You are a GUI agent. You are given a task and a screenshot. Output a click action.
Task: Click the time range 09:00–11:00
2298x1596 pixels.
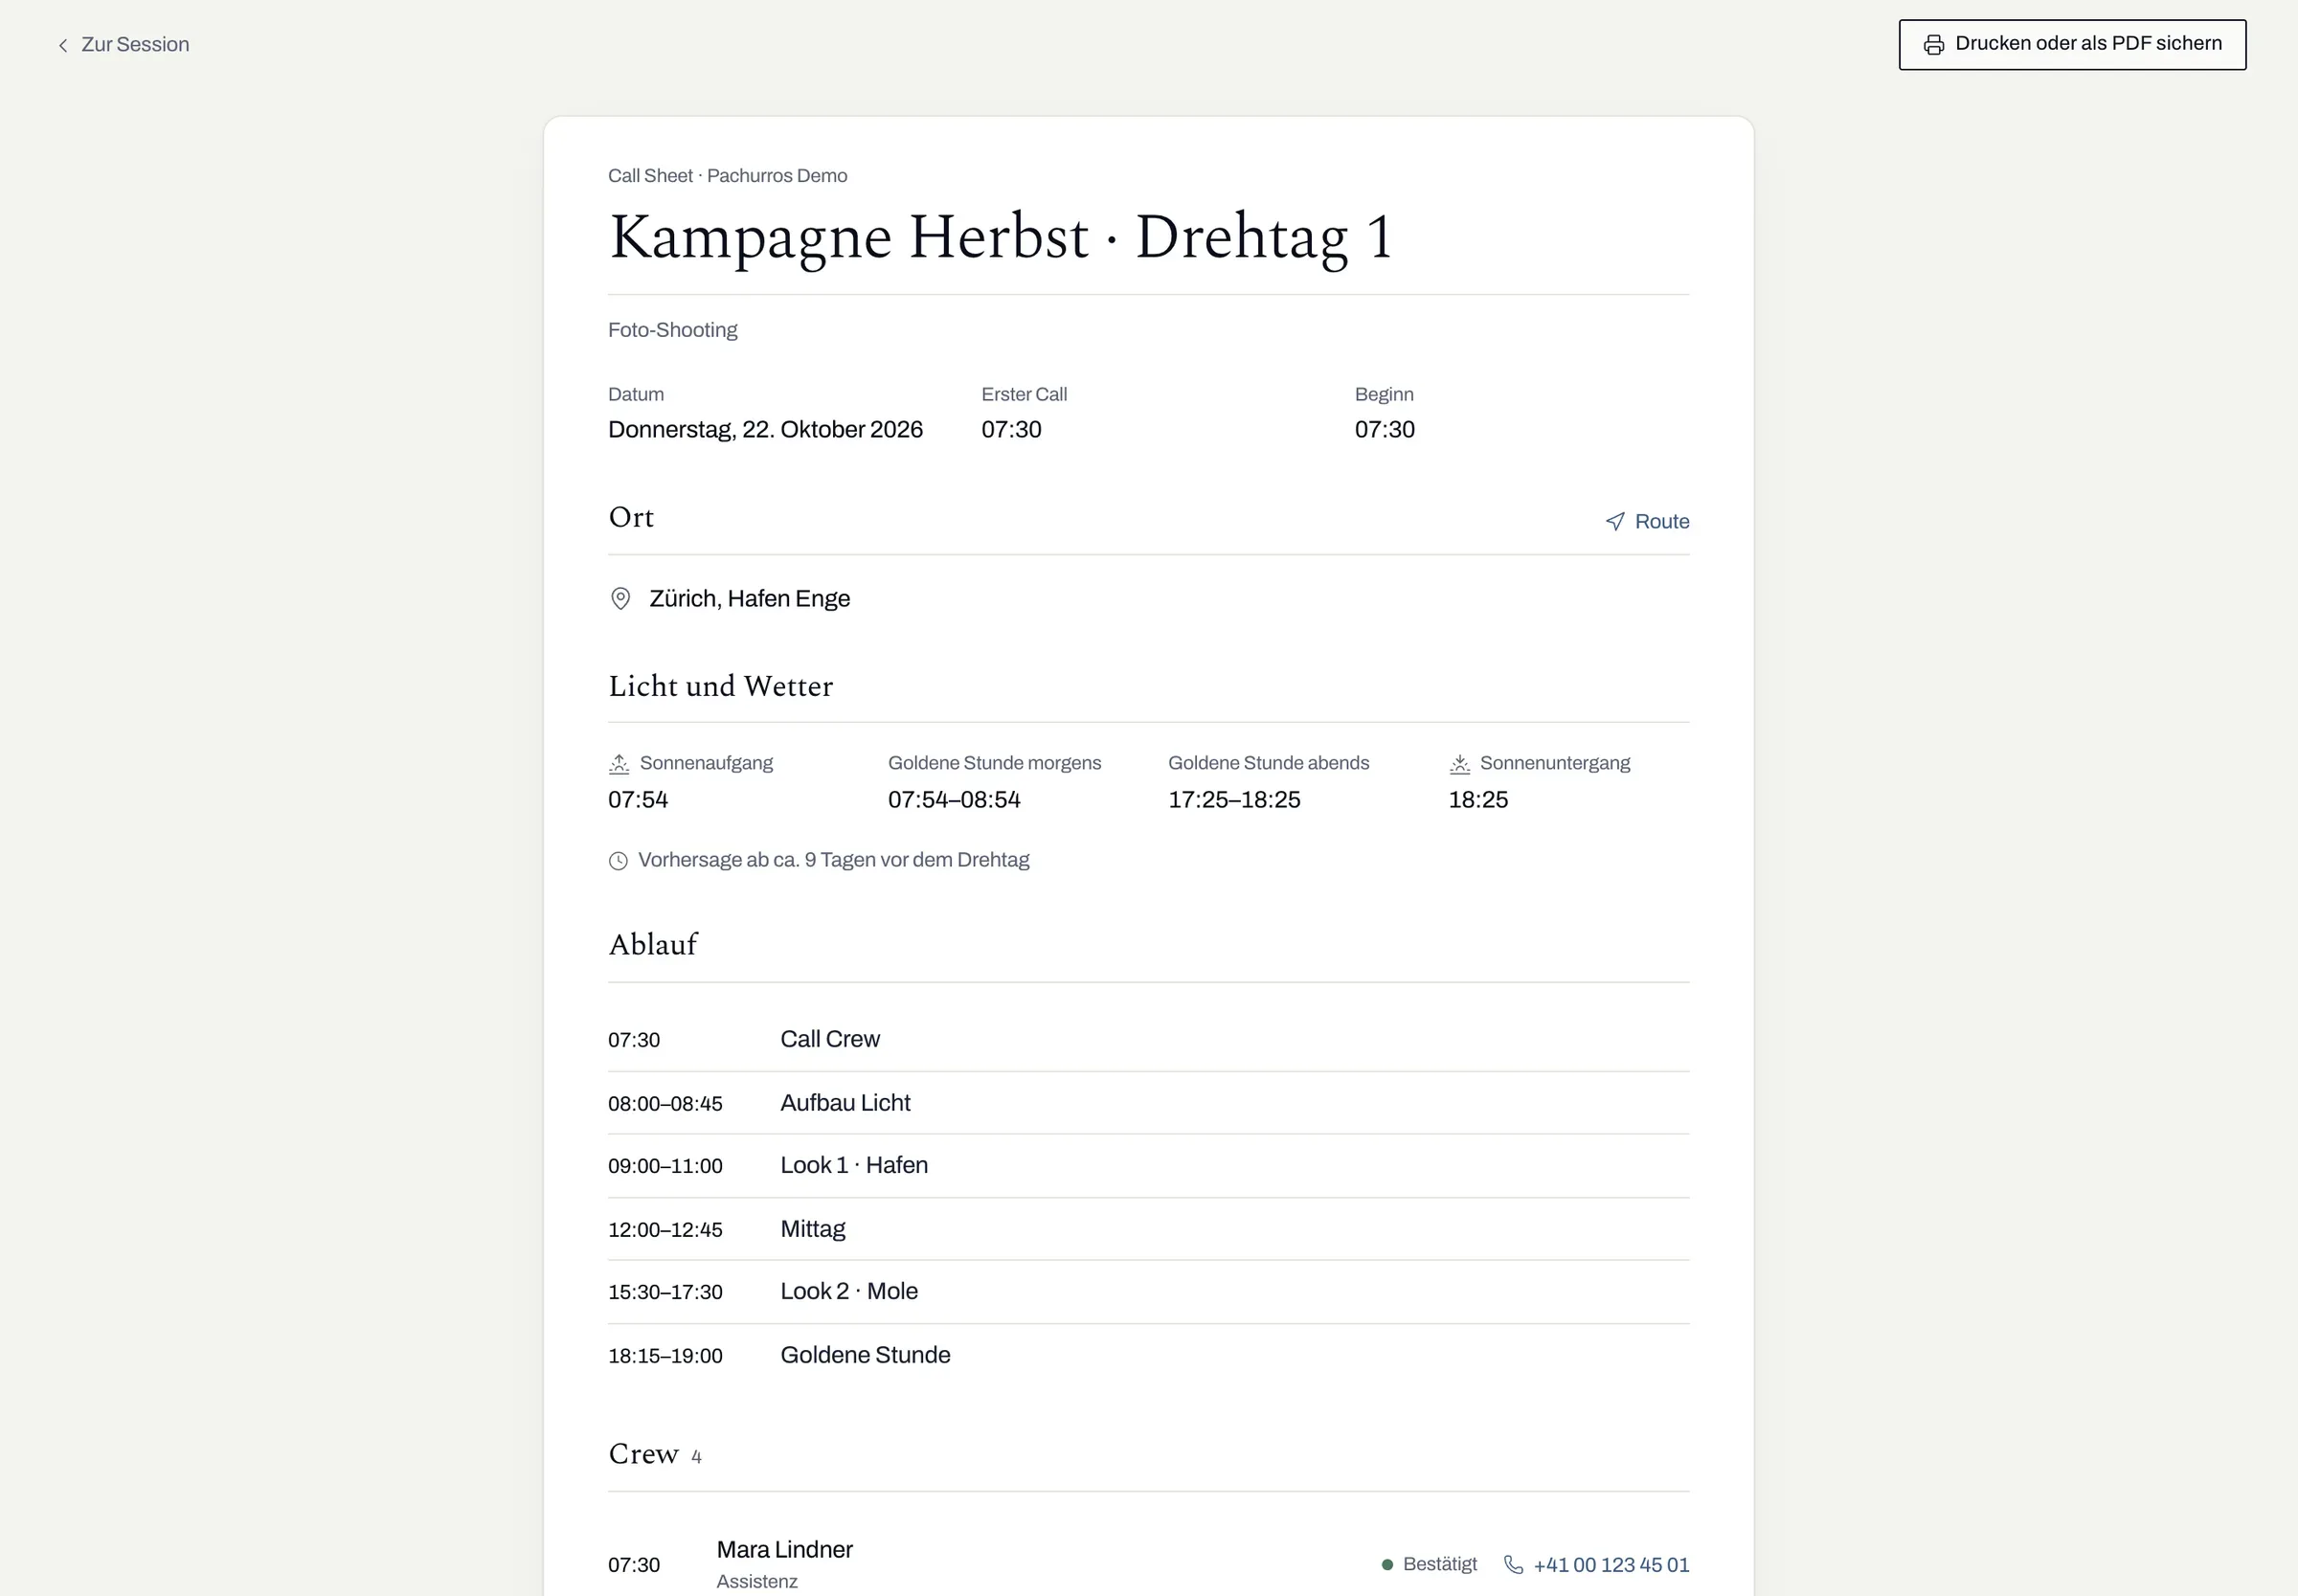(x=665, y=1166)
